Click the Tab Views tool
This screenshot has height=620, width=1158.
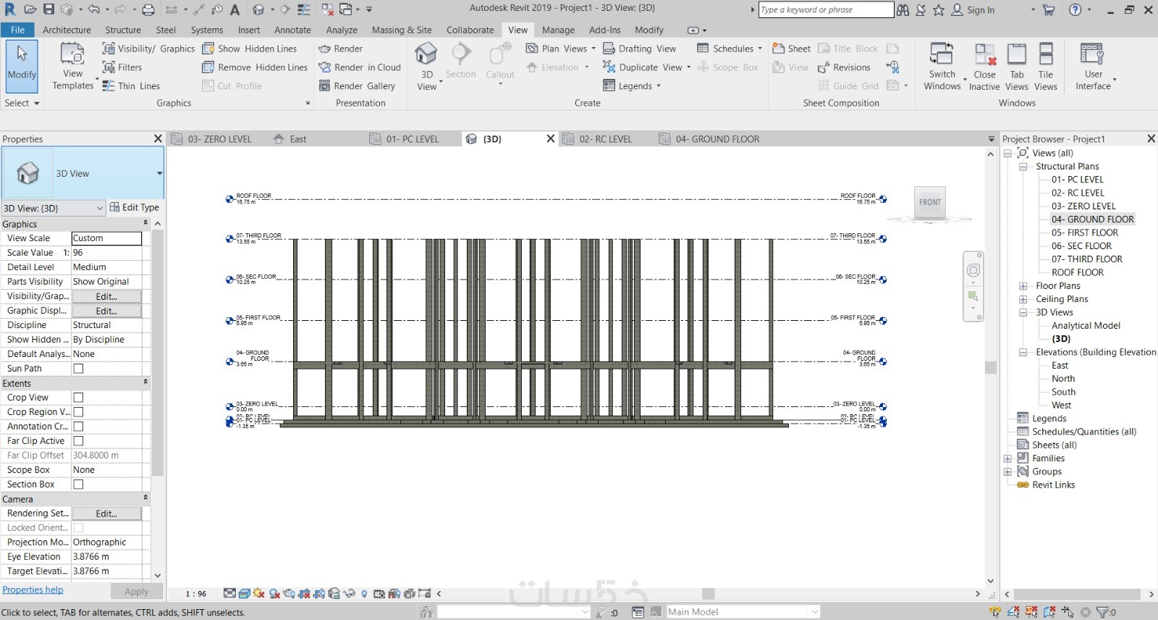pos(1017,66)
